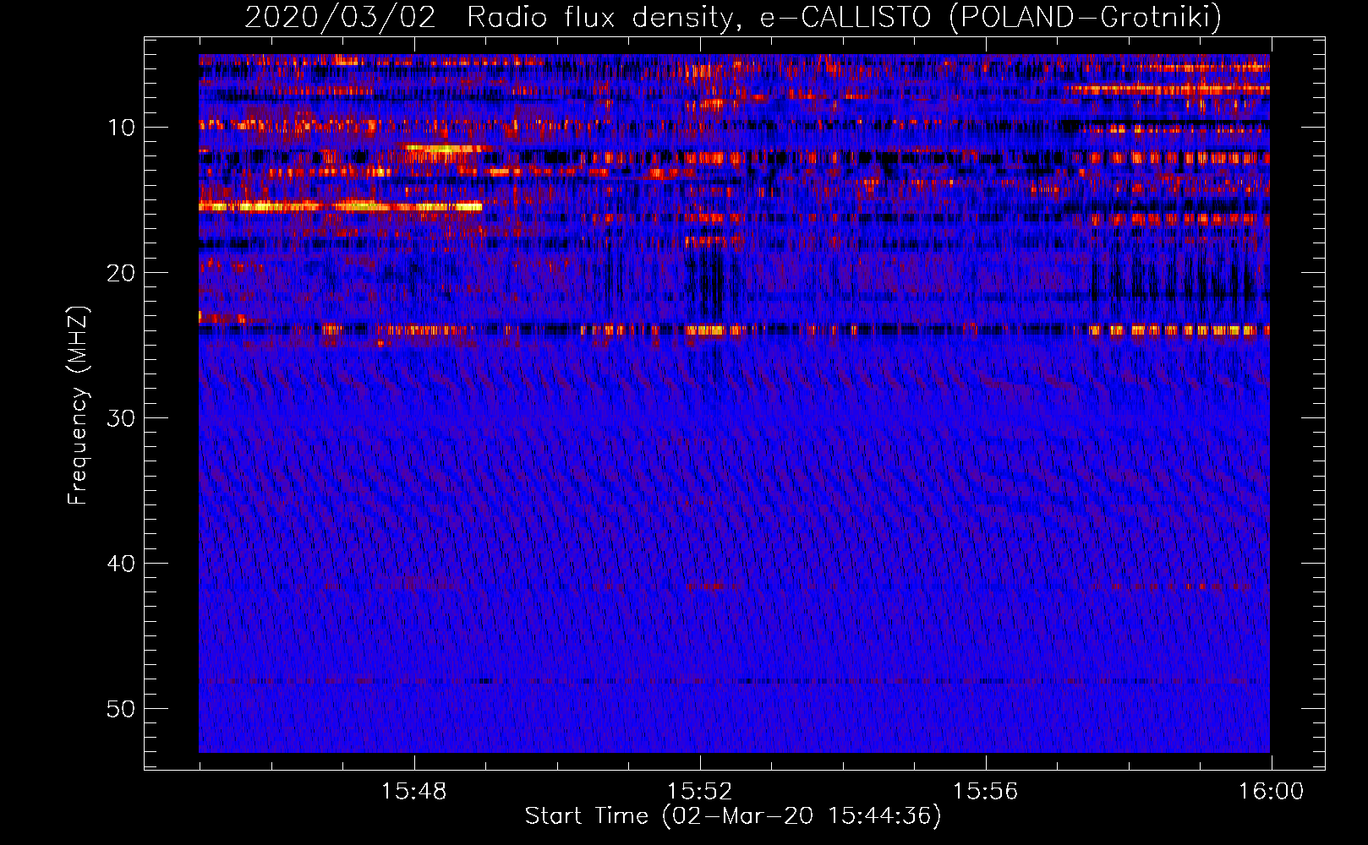Click the 10 MHz frequency tick label
The width and height of the screenshot is (1368, 845).
click(x=121, y=128)
